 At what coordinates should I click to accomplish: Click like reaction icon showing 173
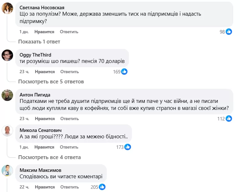(127, 147)
